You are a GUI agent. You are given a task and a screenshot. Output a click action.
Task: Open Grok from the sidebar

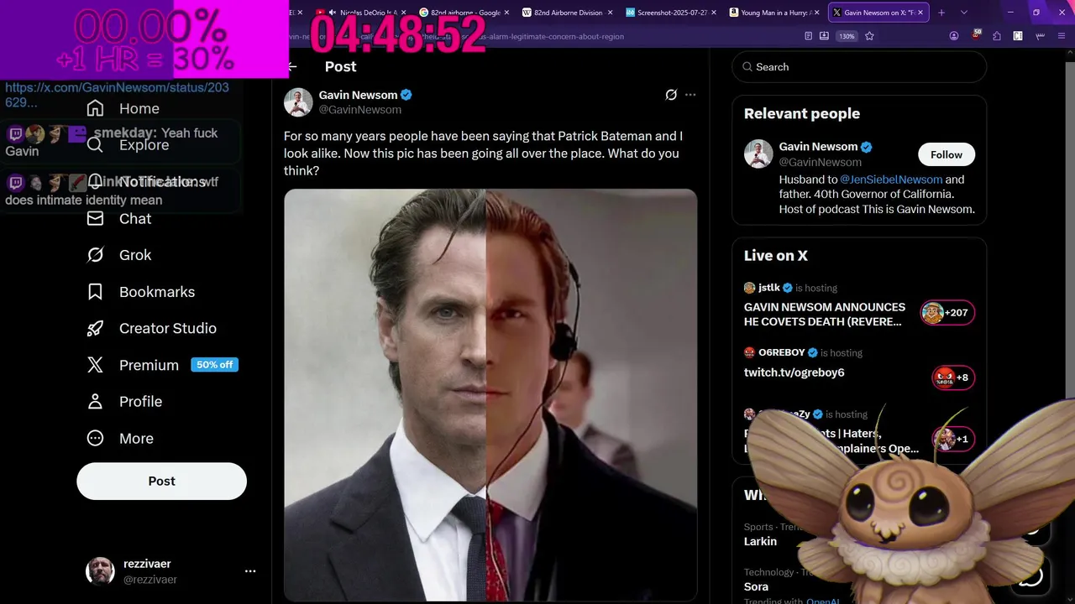coord(119,255)
